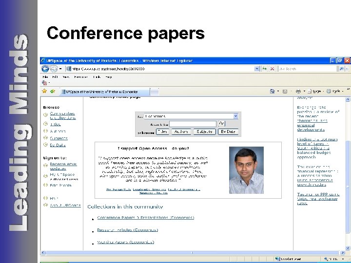351x263 pixels.
Task: Open the Testing for PPP article link
Action: (318, 199)
